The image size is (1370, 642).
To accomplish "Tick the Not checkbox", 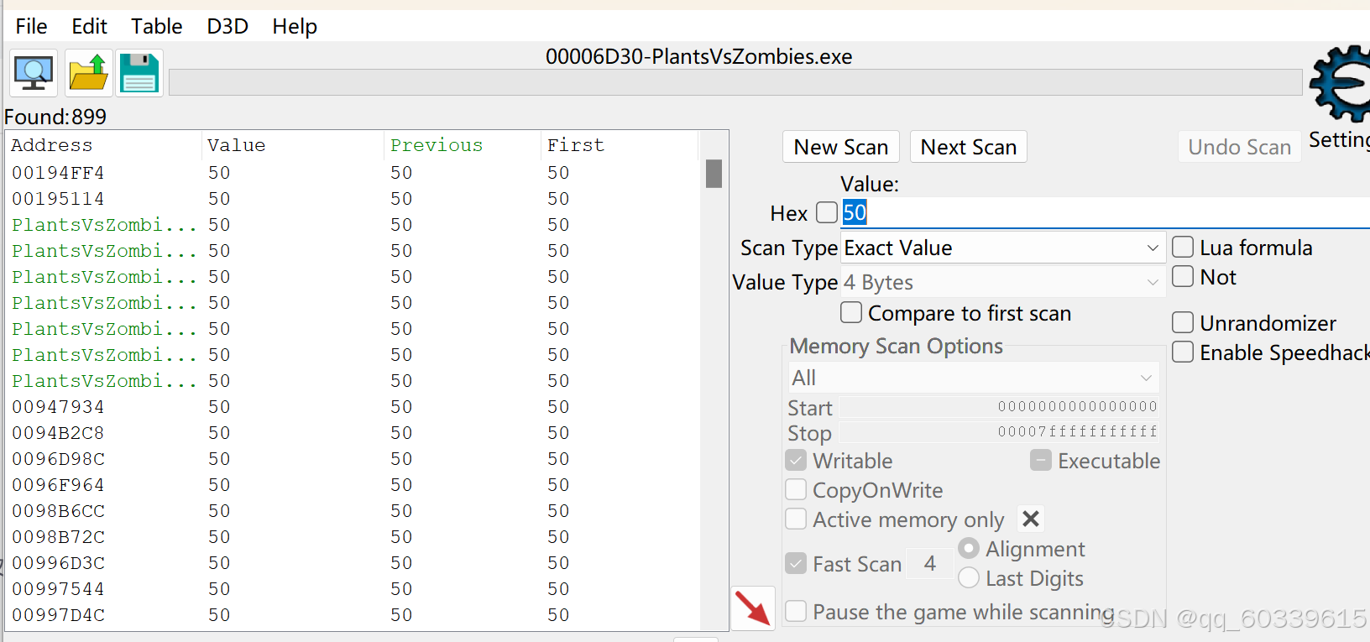I will coord(1183,276).
